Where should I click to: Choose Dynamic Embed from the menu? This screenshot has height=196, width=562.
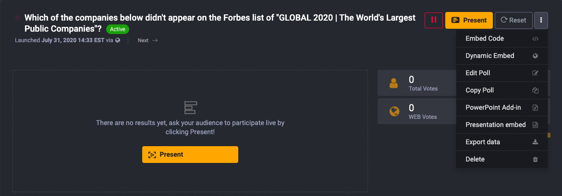point(489,56)
